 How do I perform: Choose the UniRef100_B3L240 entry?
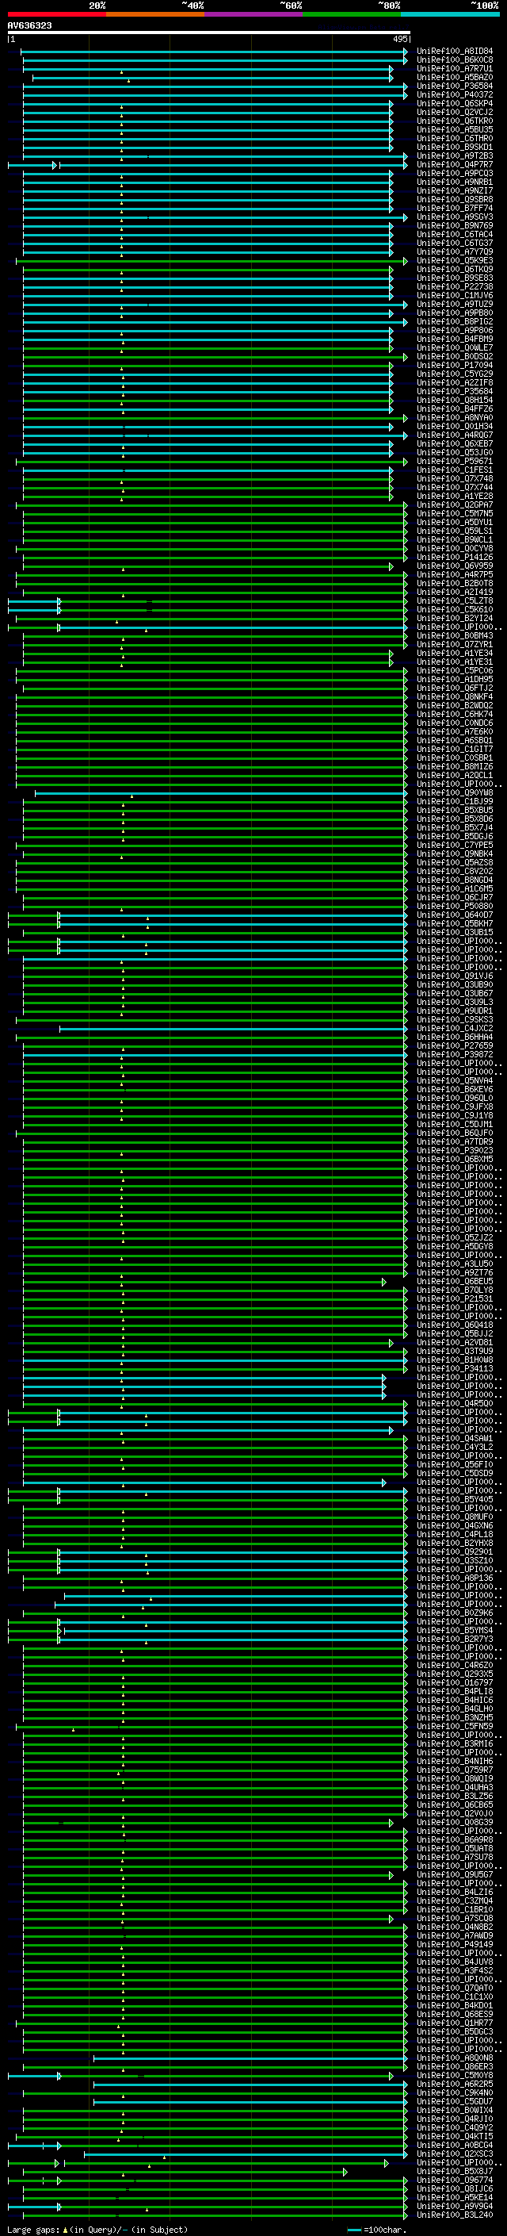tap(454, 2215)
